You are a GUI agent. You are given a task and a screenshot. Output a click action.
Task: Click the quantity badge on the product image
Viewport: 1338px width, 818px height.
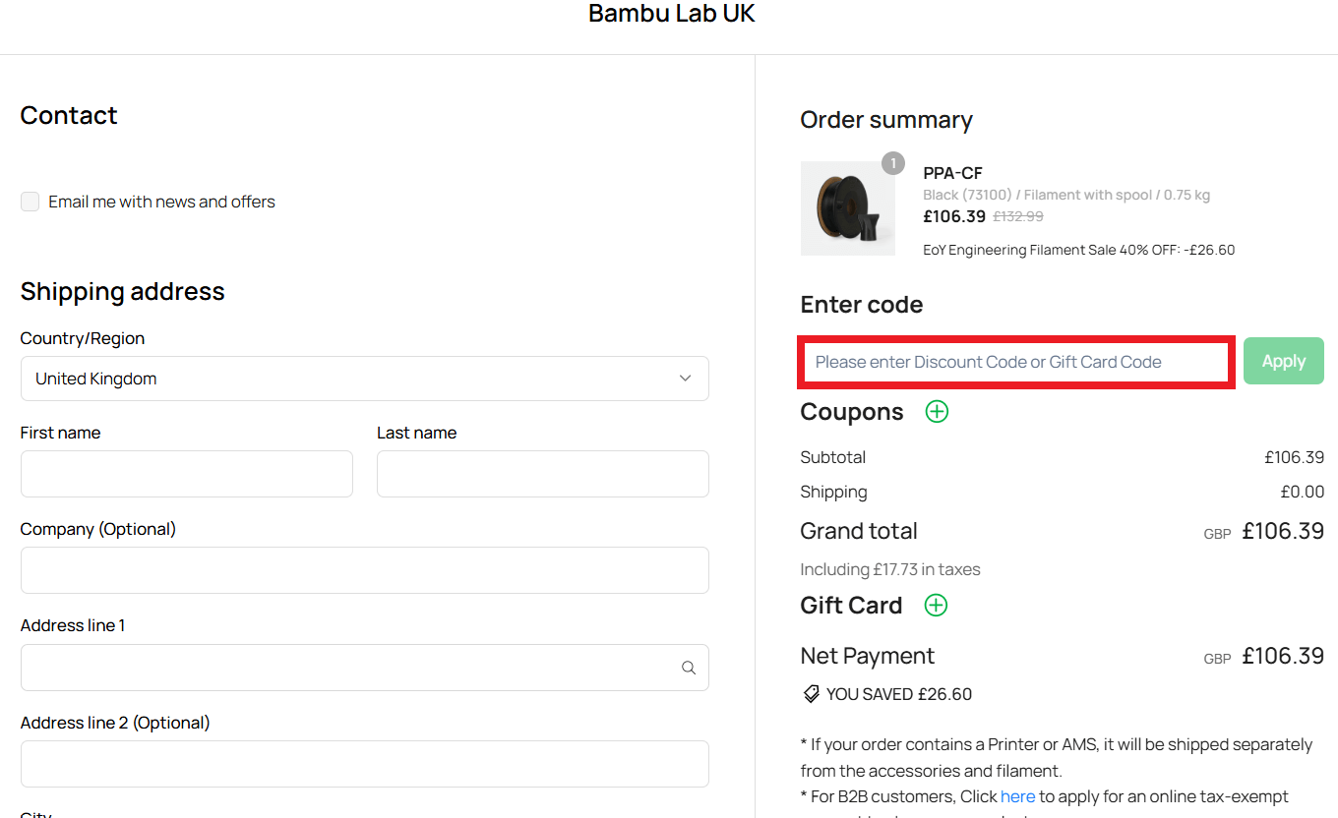[893, 163]
